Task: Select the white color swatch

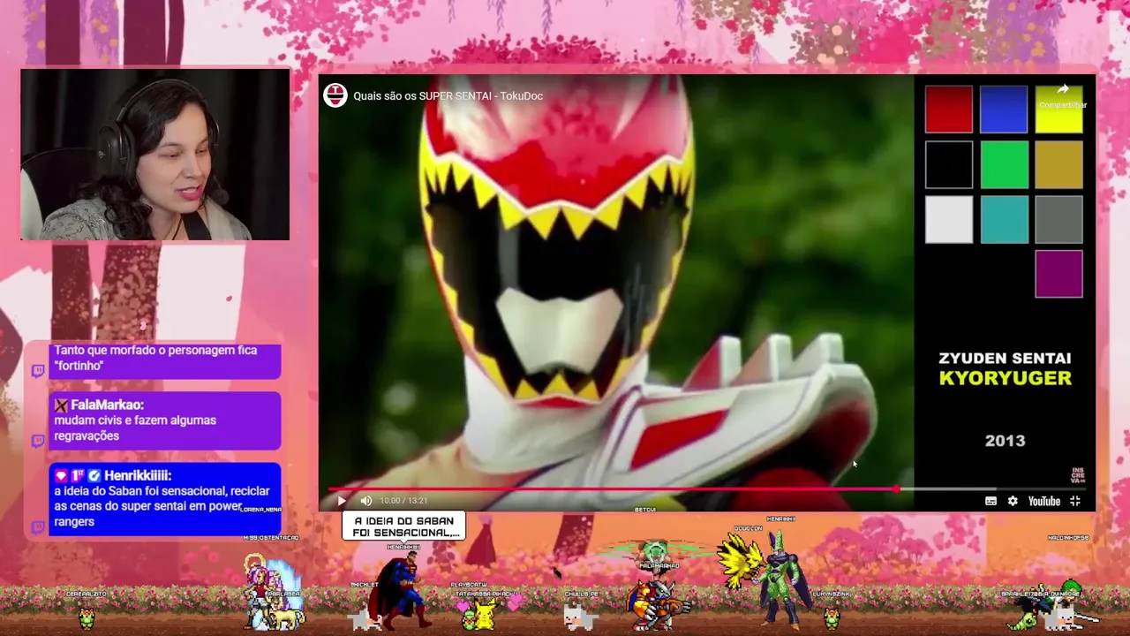Action: pyautogui.click(x=949, y=219)
